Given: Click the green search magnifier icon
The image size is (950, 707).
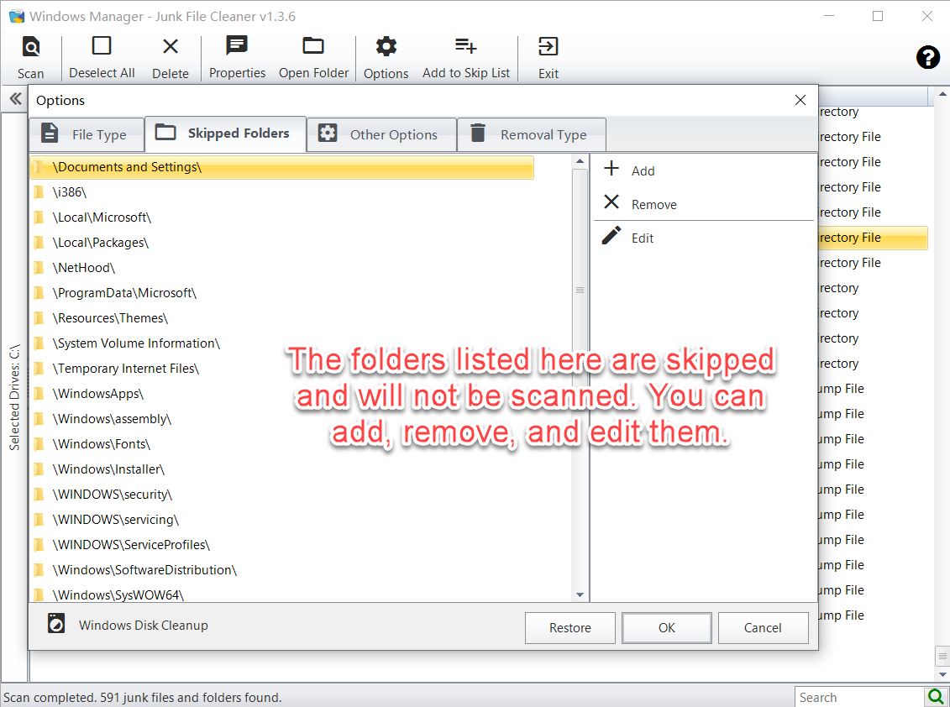Looking at the screenshot, I should coord(936,697).
